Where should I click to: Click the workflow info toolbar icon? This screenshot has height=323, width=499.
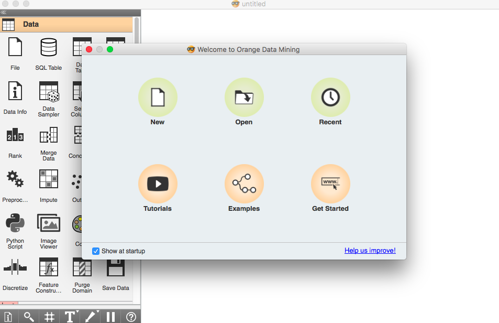(8, 317)
